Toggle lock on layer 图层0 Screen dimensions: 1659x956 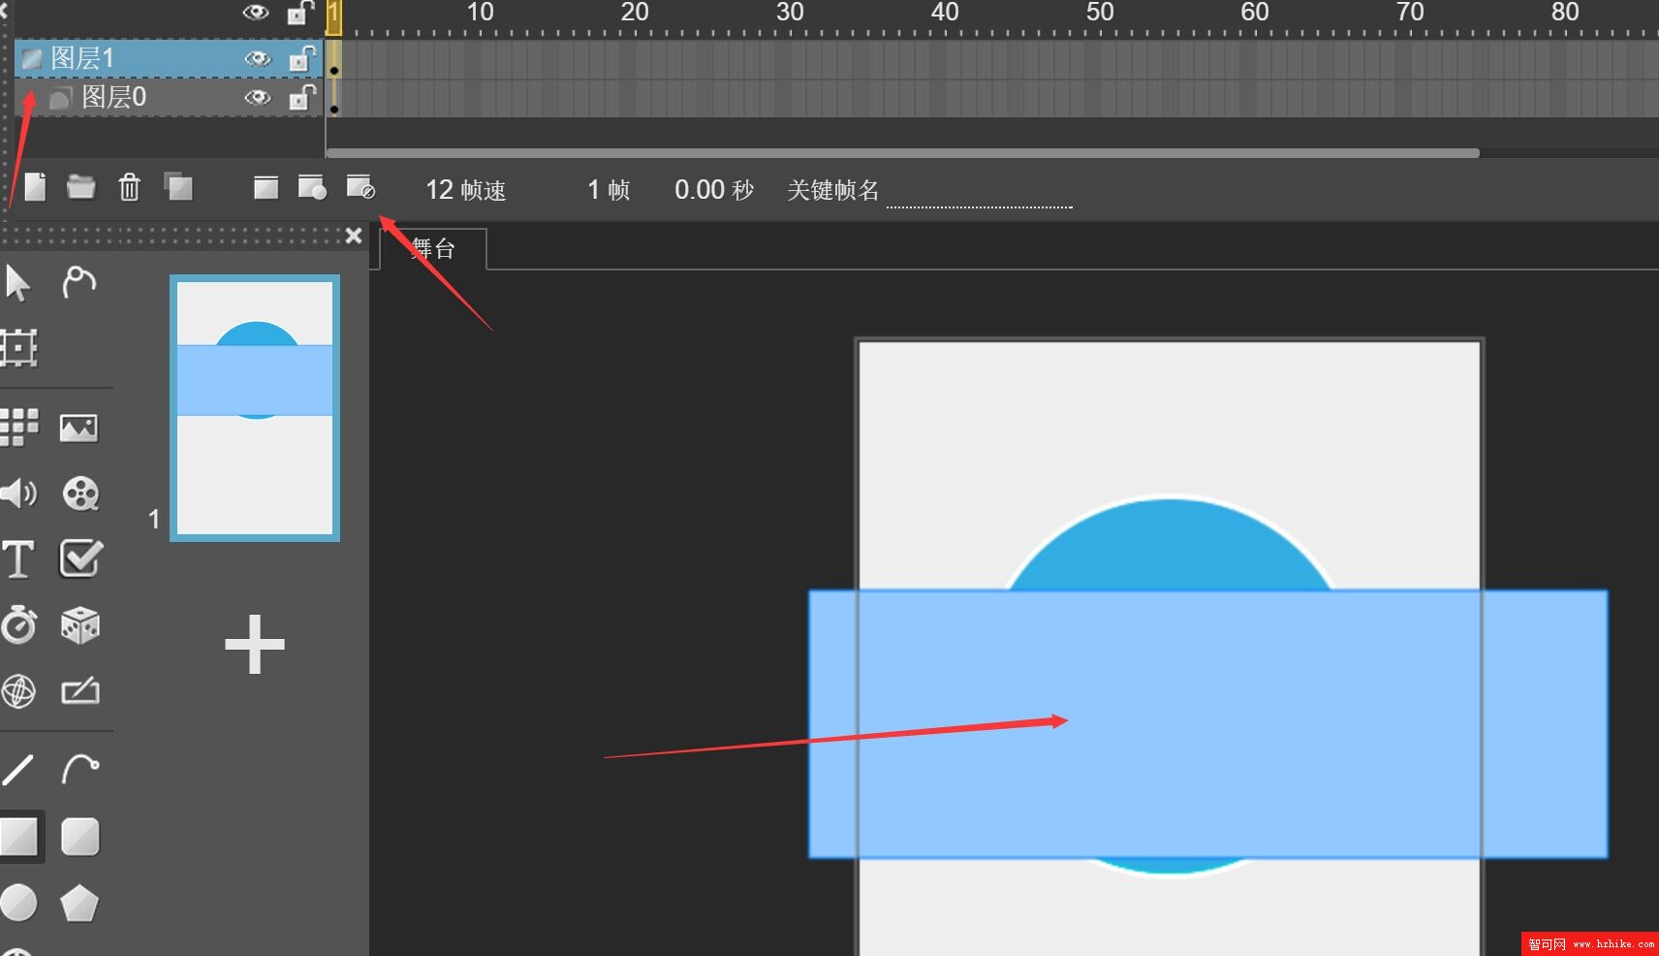tap(301, 98)
